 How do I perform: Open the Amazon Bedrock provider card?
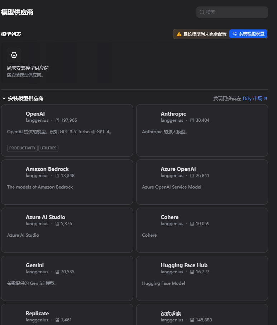click(67, 182)
